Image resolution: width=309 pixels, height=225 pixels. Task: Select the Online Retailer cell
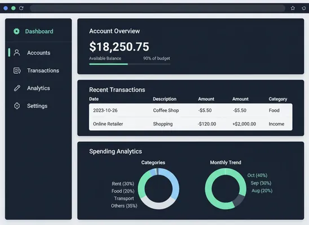pos(108,124)
